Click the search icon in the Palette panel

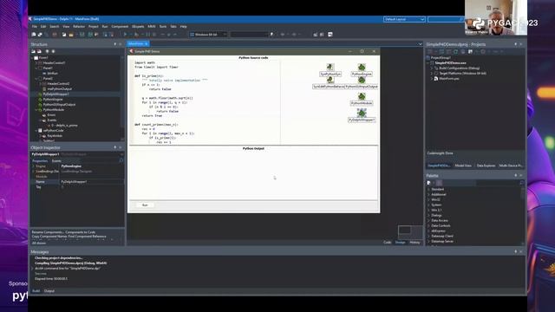tap(521, 183)
